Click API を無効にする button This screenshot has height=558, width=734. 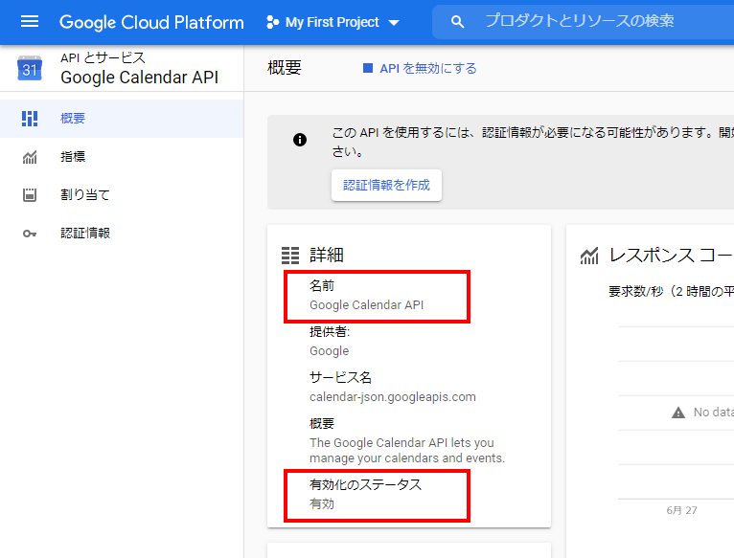tap(420, 68)
